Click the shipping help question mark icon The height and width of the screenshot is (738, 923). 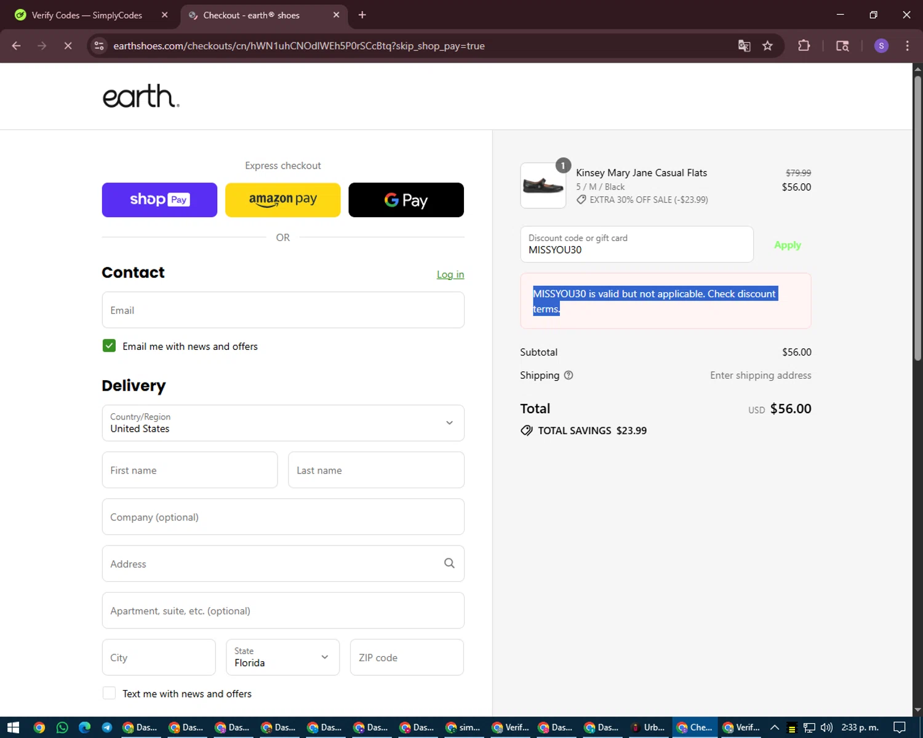click(x=569, y=375)
